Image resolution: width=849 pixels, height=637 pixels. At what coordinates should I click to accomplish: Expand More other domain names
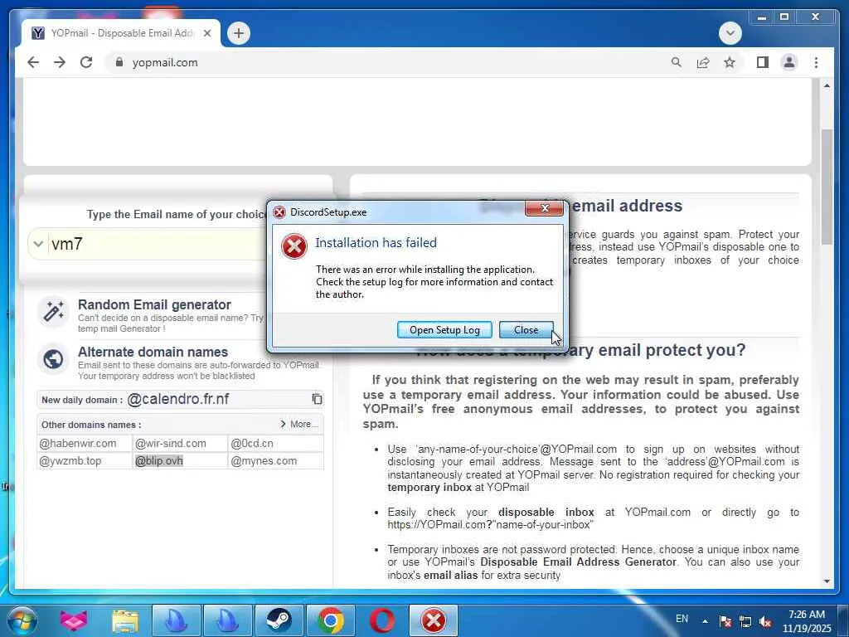pos(298,424)
